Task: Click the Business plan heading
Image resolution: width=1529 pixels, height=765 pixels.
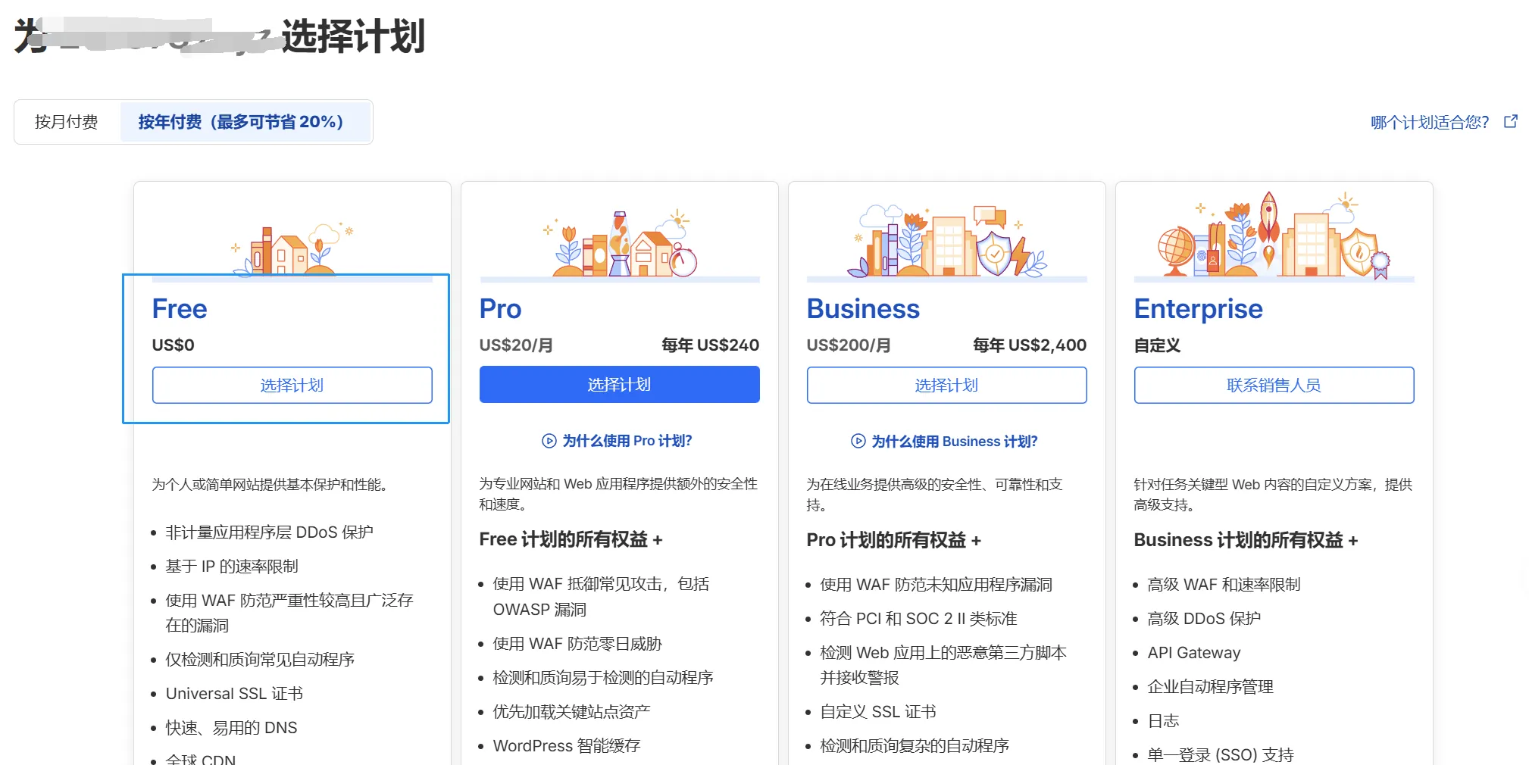Action: point(863,309)
